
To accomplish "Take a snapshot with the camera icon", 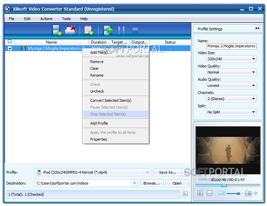I will (248, 193).
